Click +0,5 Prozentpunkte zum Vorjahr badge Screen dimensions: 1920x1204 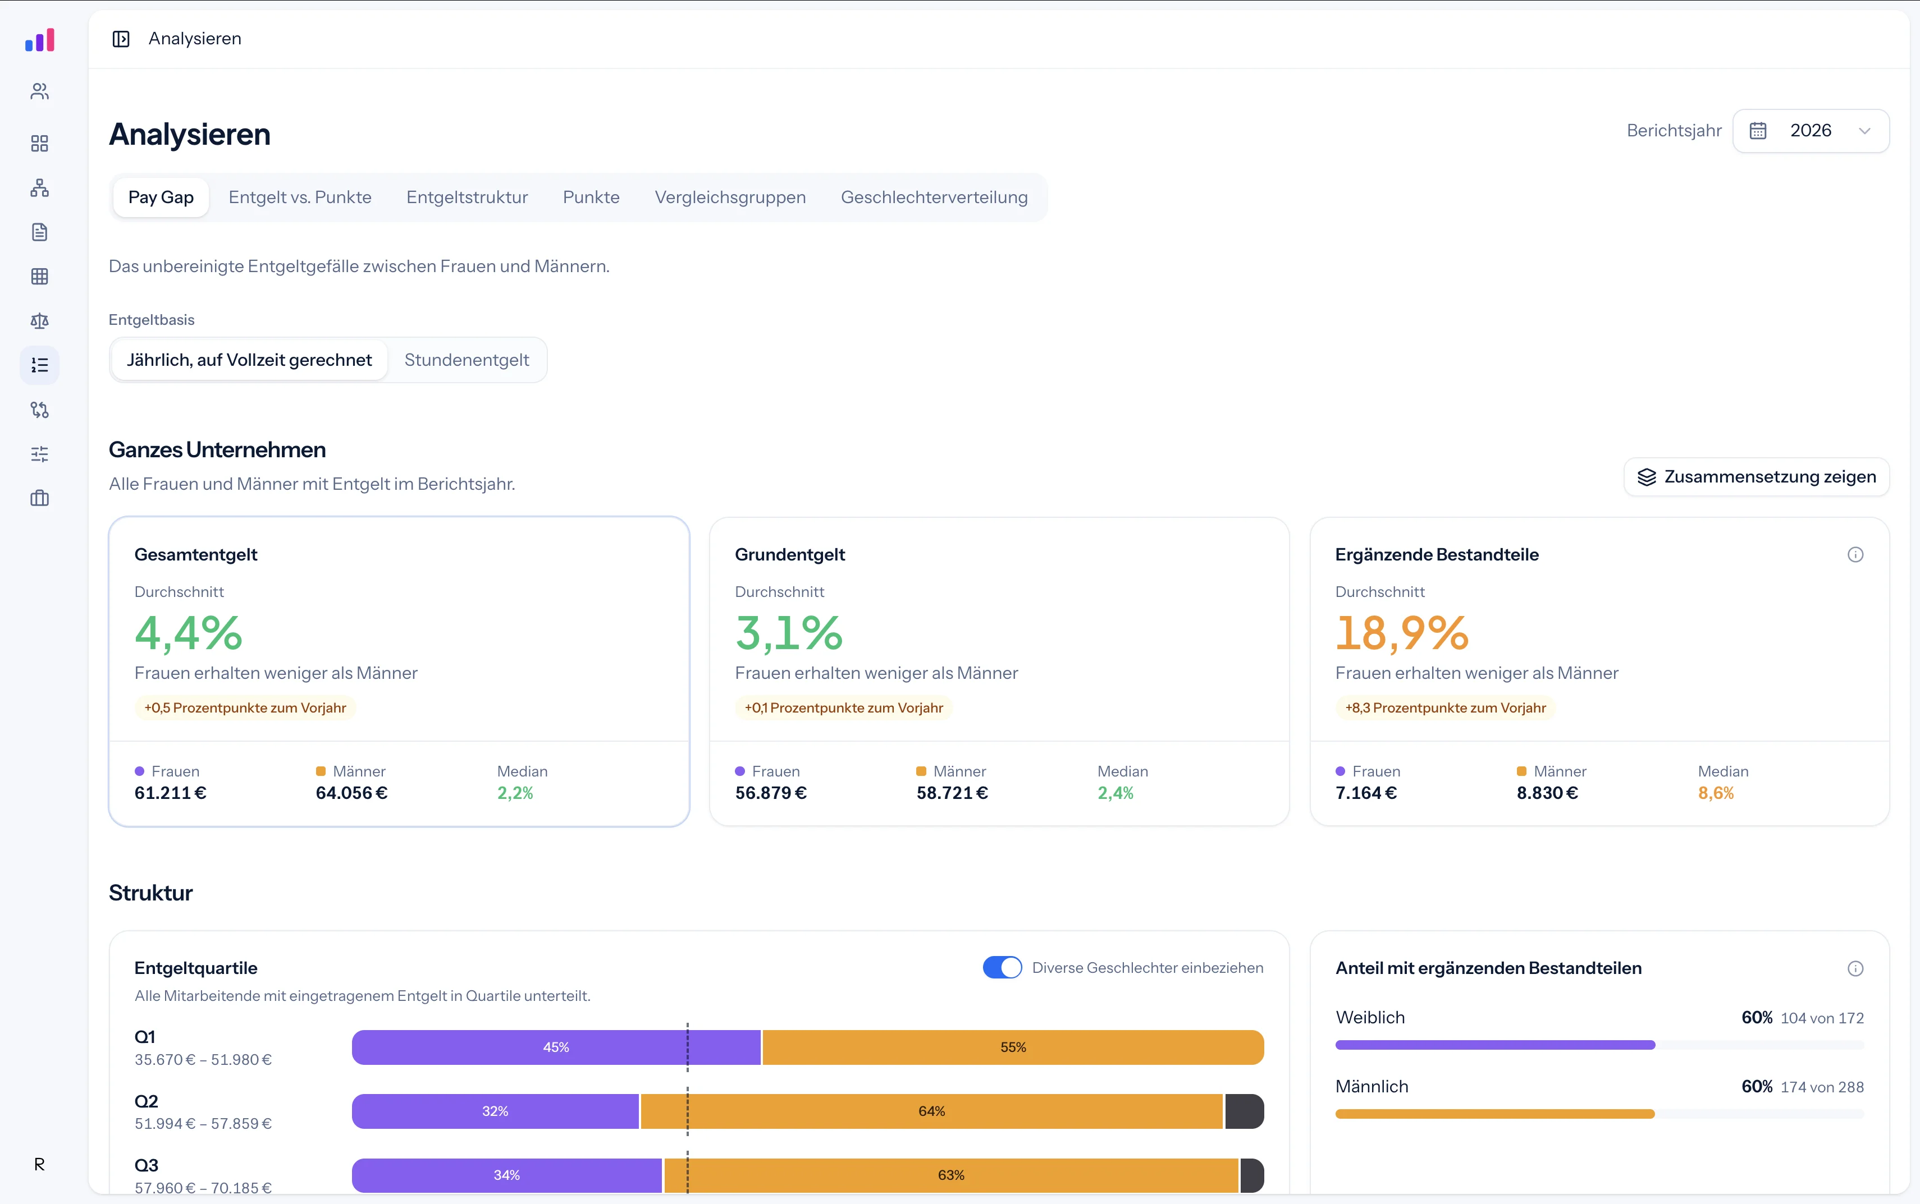coord(245,708)
